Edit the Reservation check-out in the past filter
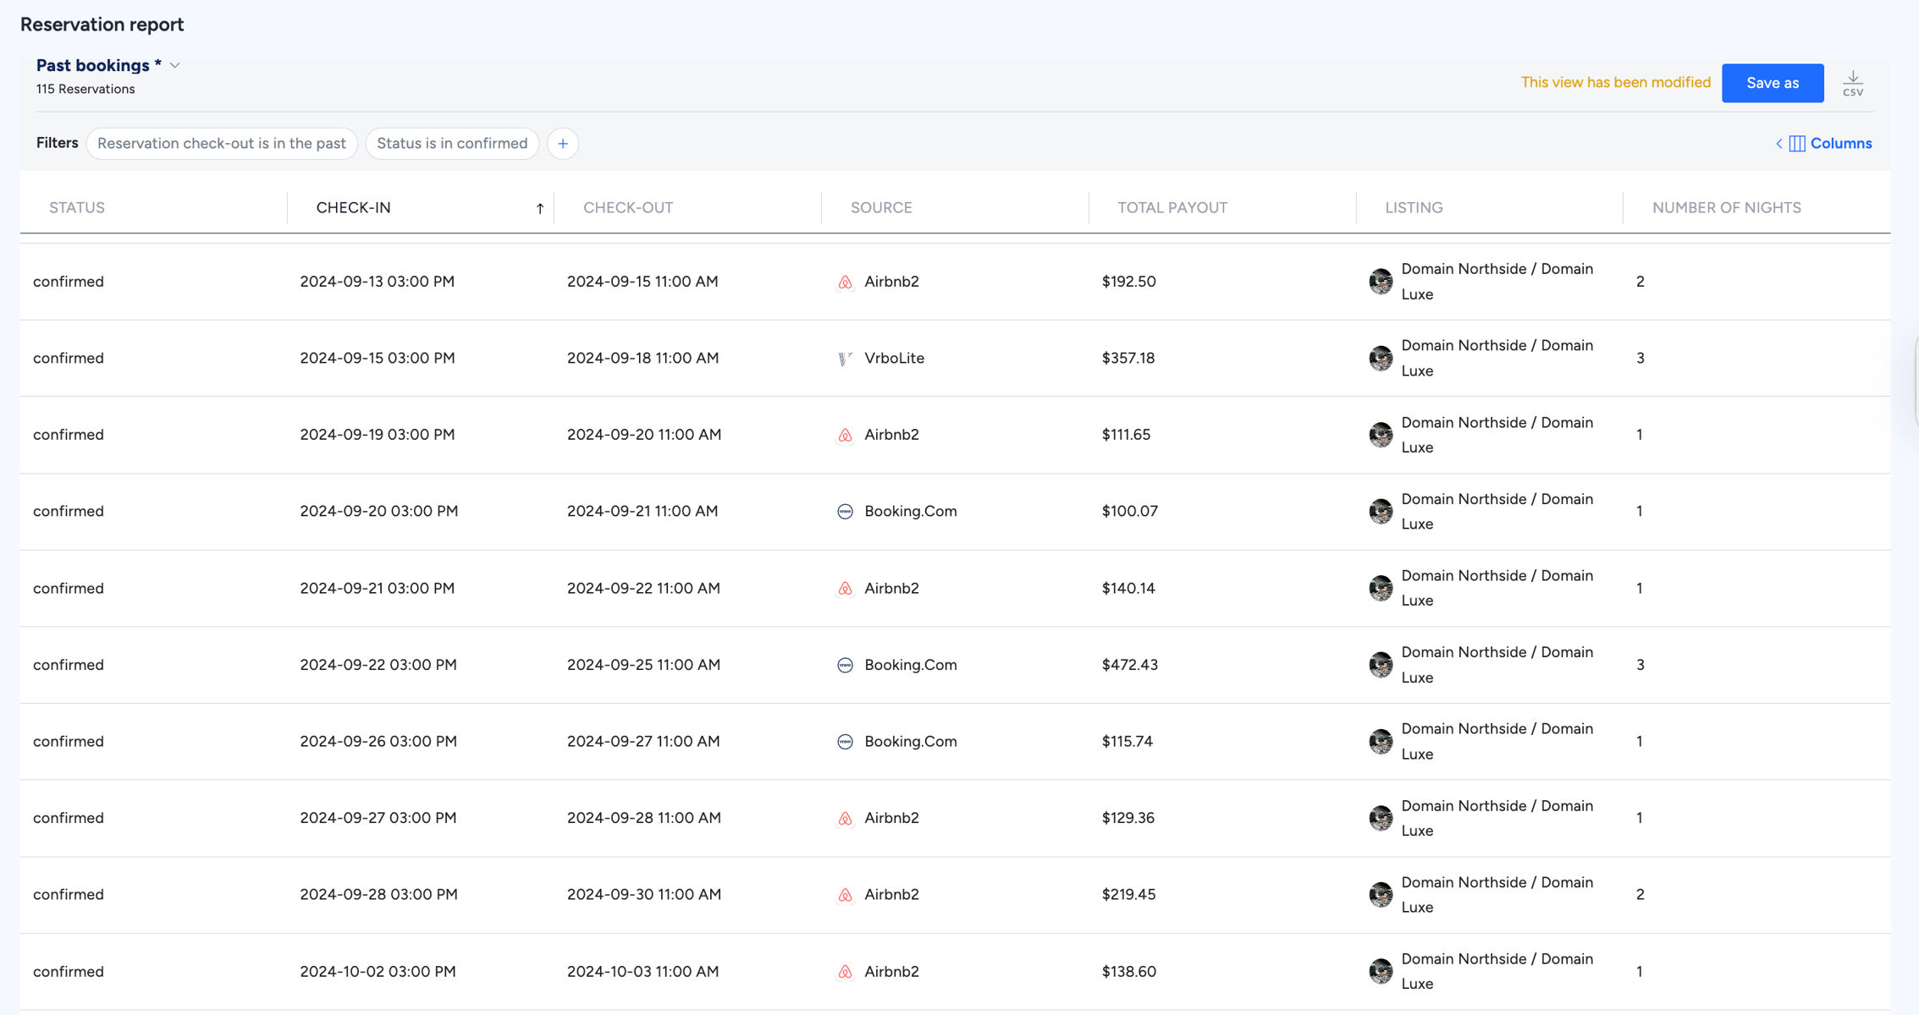1919x1015 pixels. pos(222,144)
